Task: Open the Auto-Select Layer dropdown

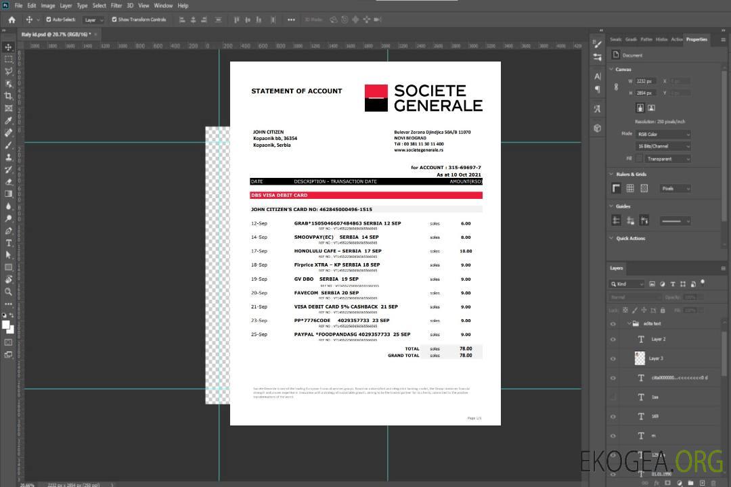Action: pyautogui.click(x=93, y=20)
